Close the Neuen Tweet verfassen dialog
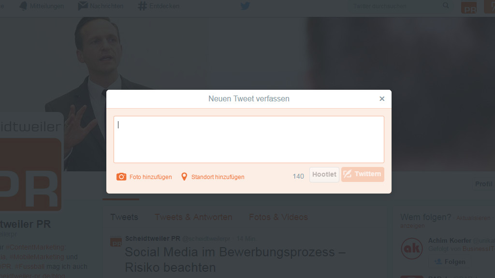Image resolution: width=495 pixels, height=278 pixels. click(x=382, y=98)
